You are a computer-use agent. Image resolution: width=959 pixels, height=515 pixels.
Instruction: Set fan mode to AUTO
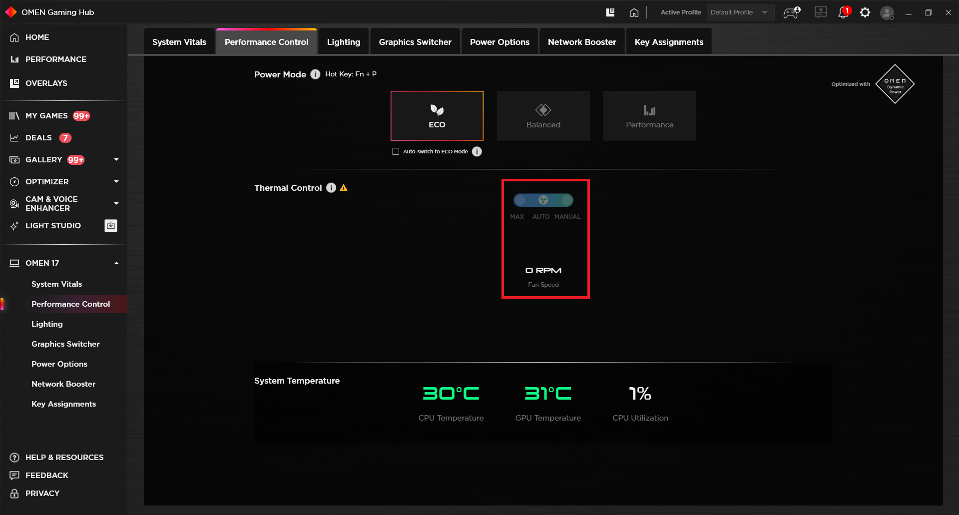[x=543, y=200]
